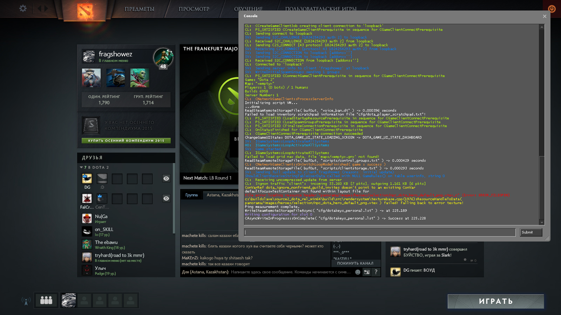Click CenT... party member avatar
This screenshot has height=315, width=561.
102,199
